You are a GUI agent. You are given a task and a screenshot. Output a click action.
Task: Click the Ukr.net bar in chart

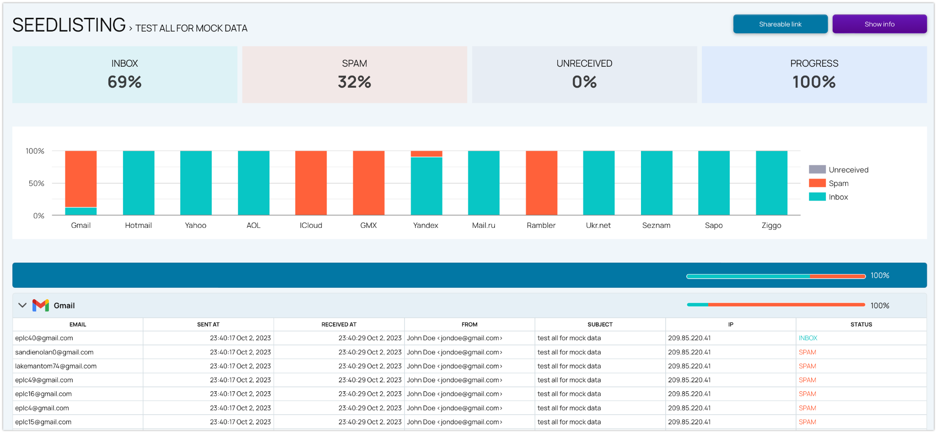click(599, 183)
